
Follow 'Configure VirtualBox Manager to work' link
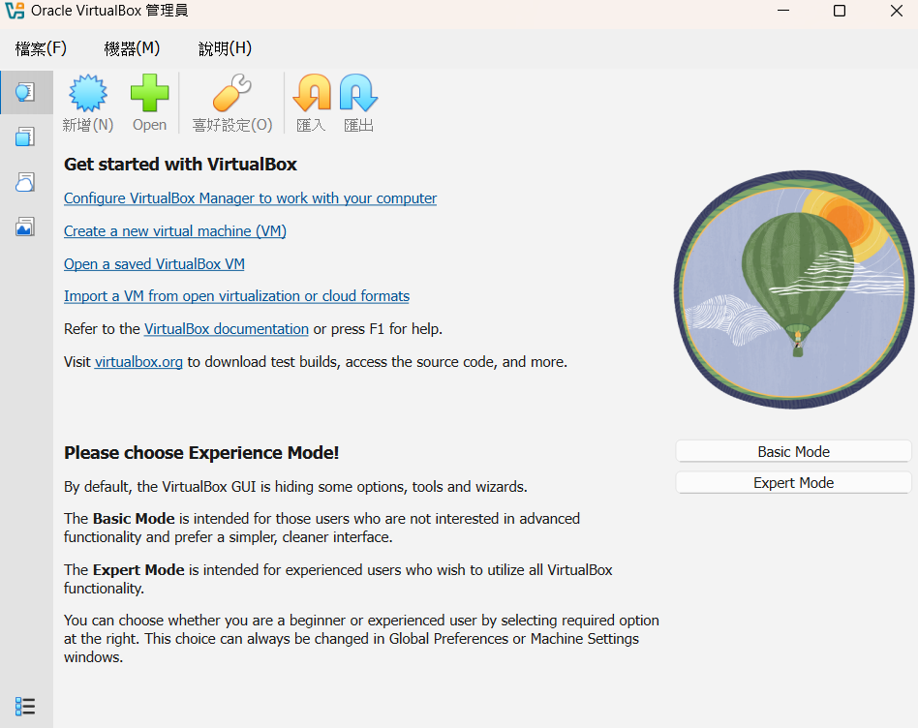coord(250,198)
